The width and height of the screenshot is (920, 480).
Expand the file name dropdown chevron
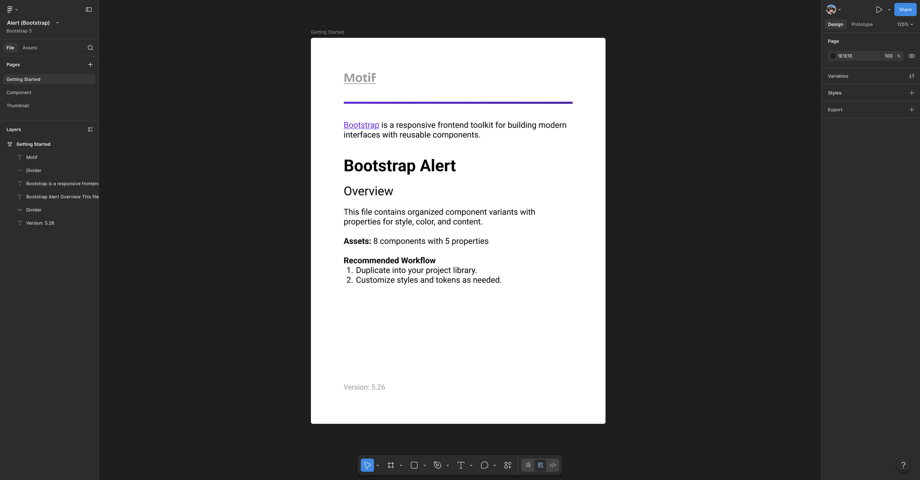57,23
